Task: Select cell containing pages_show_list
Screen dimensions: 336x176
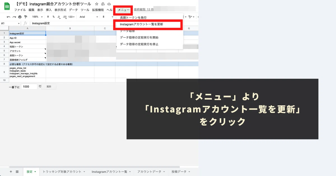Action: point(27,72)
